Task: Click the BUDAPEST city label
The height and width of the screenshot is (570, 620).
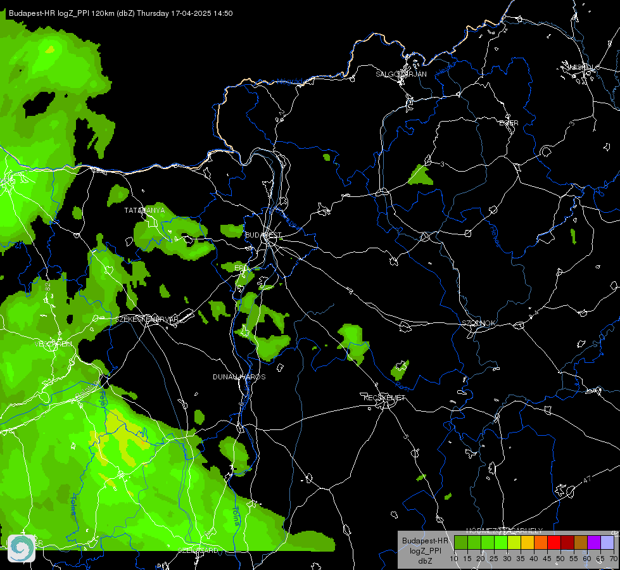Action: coord(263,235)
